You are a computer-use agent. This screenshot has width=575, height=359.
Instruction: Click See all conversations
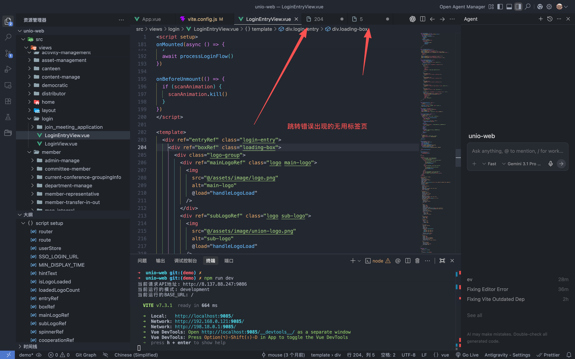pyautogui.click(x=474, y=315)
